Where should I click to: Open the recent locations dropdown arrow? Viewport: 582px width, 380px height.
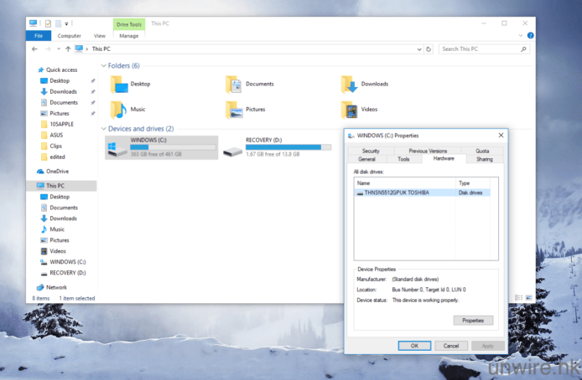coord(57,49)
